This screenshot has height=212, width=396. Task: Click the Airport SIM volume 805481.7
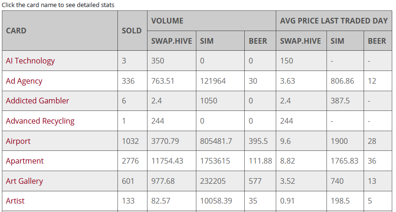point(216,141)
